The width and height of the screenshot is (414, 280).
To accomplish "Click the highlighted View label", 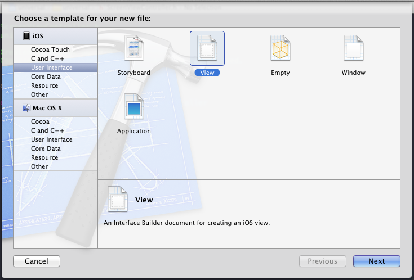I will click(207, 73).
